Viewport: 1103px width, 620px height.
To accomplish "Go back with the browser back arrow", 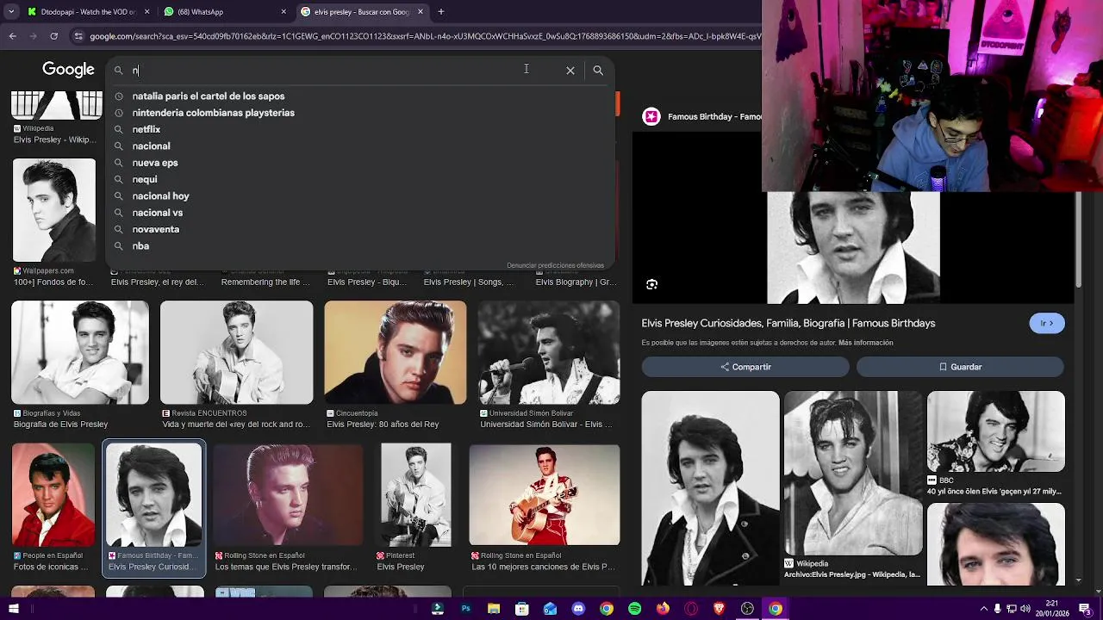I will pos(12,36).
